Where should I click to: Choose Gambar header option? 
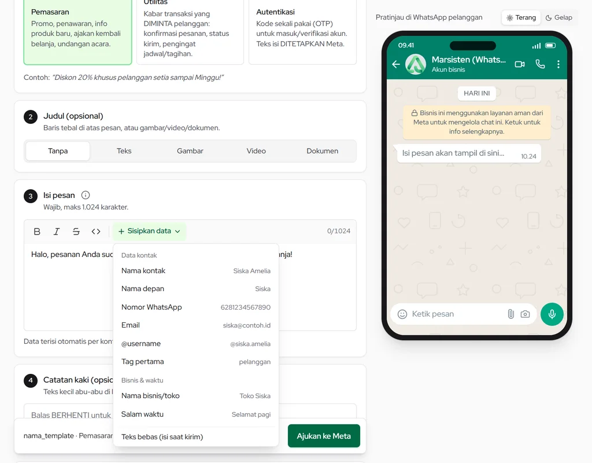click(x=190, y=151)
